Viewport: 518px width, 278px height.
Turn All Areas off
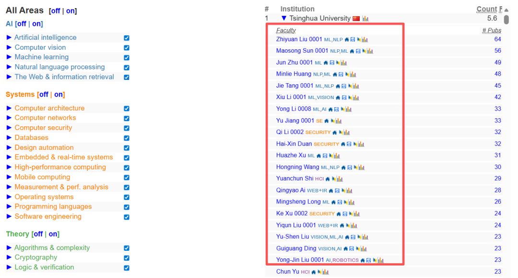(55, 11)
